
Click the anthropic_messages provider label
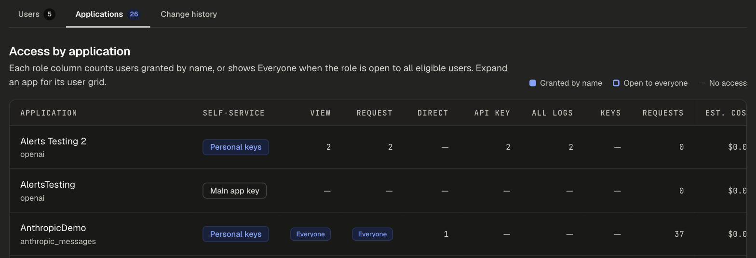pos(58,241)
